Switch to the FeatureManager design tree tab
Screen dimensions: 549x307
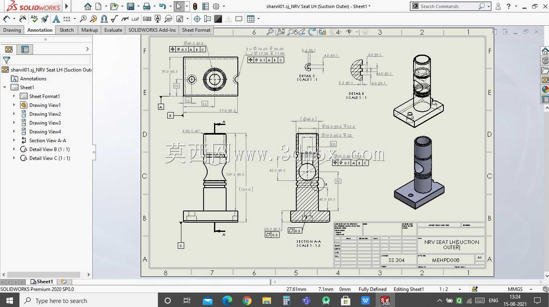[9, 49]
